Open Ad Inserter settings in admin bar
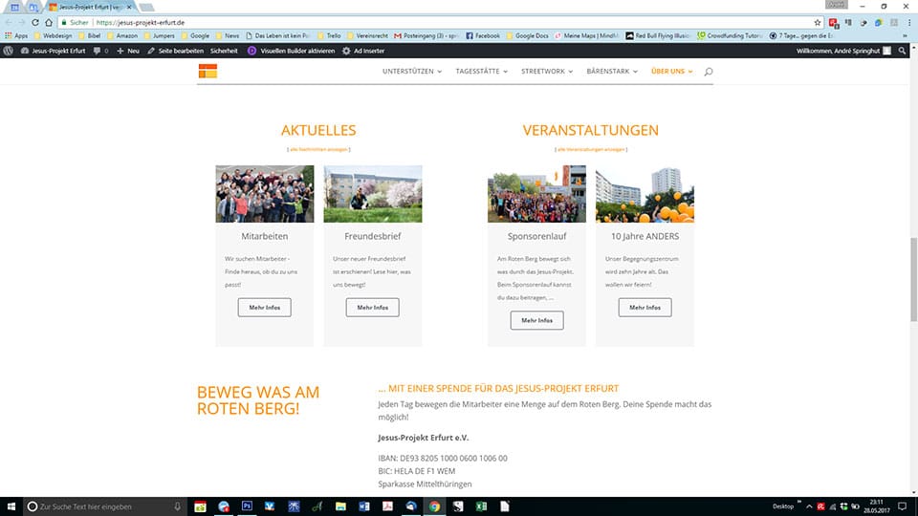The height and width of the screenshot is (516, 918). point(363,51)
